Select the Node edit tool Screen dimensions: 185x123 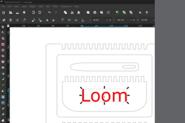(x=3, y=33)
